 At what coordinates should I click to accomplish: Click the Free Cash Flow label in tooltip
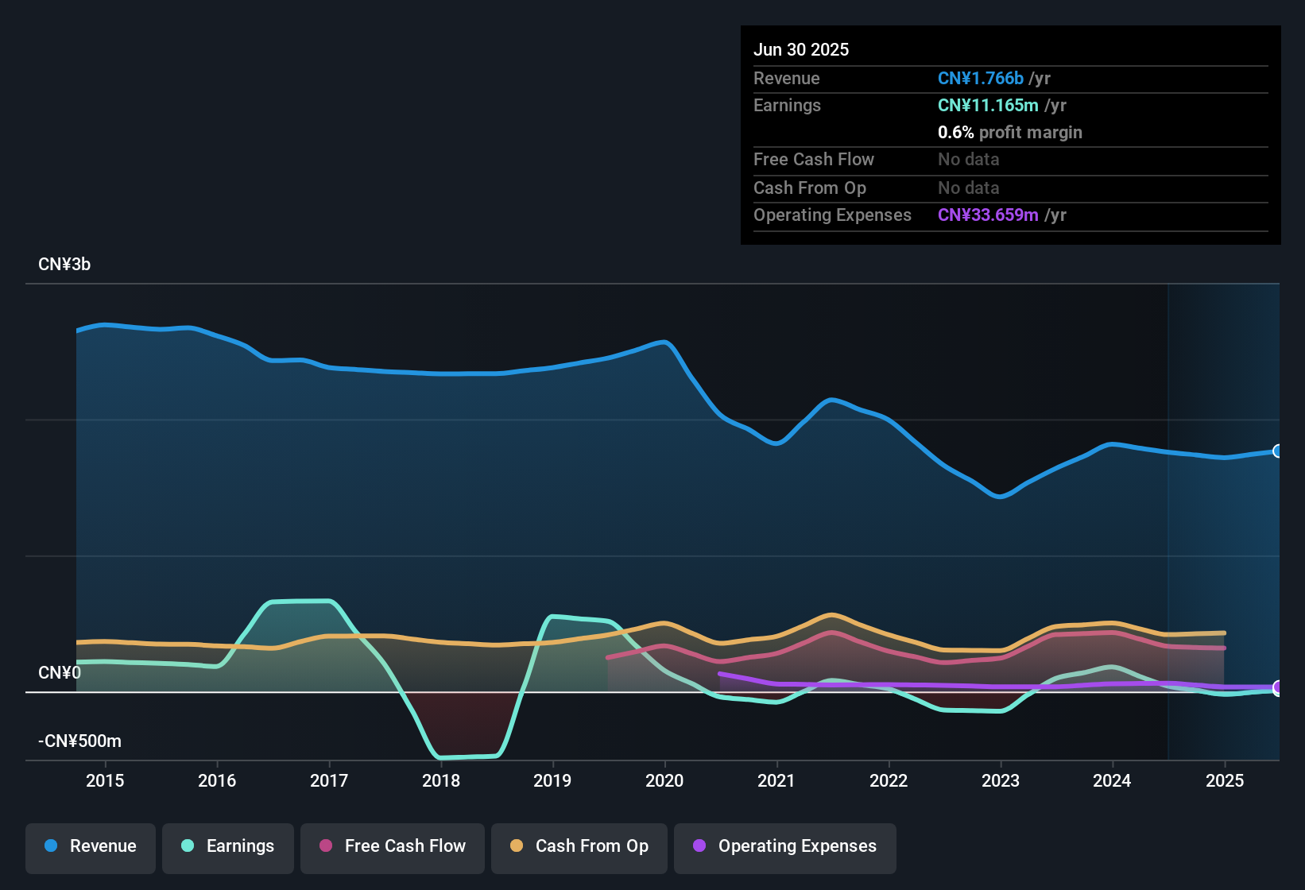pyautogui.click(x=814, y=159)
